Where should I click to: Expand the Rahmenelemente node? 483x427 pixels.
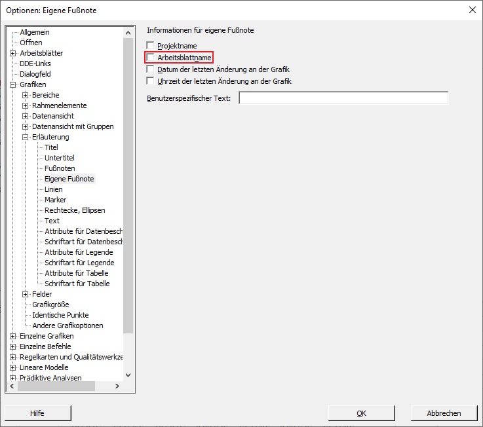tap(26, 105)
